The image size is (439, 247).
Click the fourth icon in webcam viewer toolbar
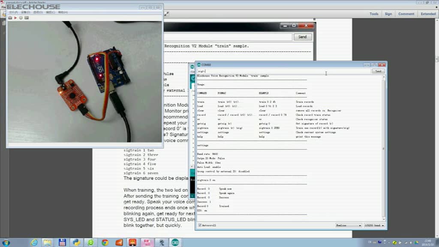pyautogui.click(x=27, y=18)
